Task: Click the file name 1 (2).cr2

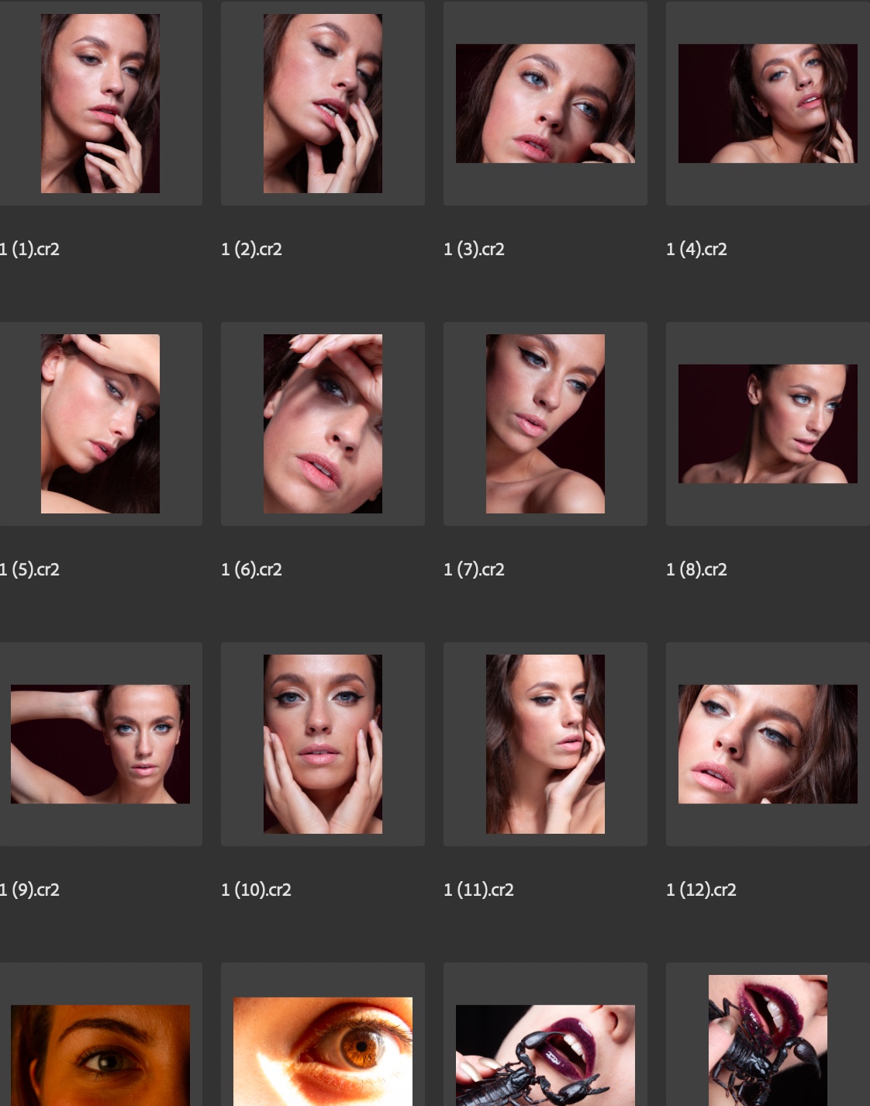Action: pos(251,249)
